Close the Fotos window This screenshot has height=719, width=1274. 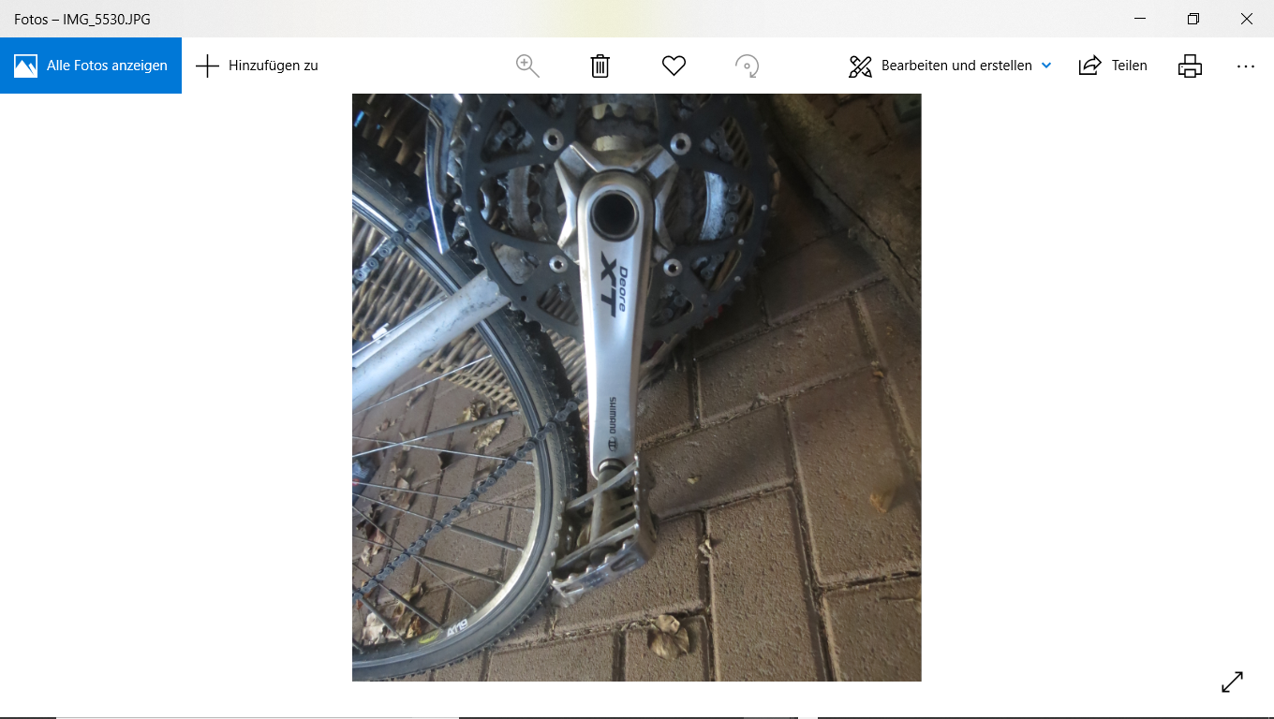click(1247, 19)
